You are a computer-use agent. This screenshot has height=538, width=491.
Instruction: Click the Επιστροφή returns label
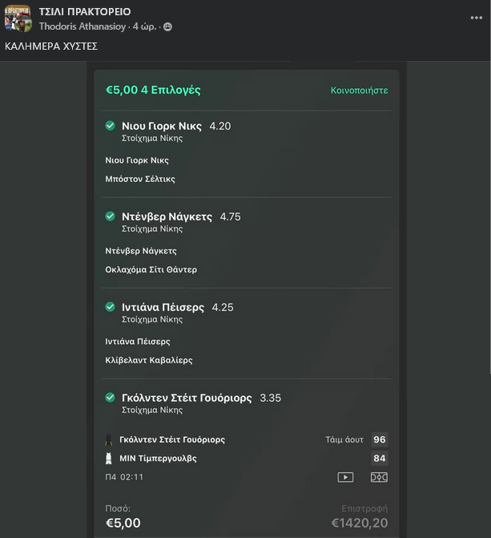(364, 508)
